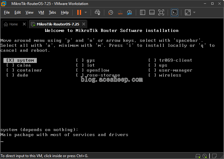Click the CD/DVD drive status icon
The image size is (224, 159).
pyautogui.click(x=205, y=156)
